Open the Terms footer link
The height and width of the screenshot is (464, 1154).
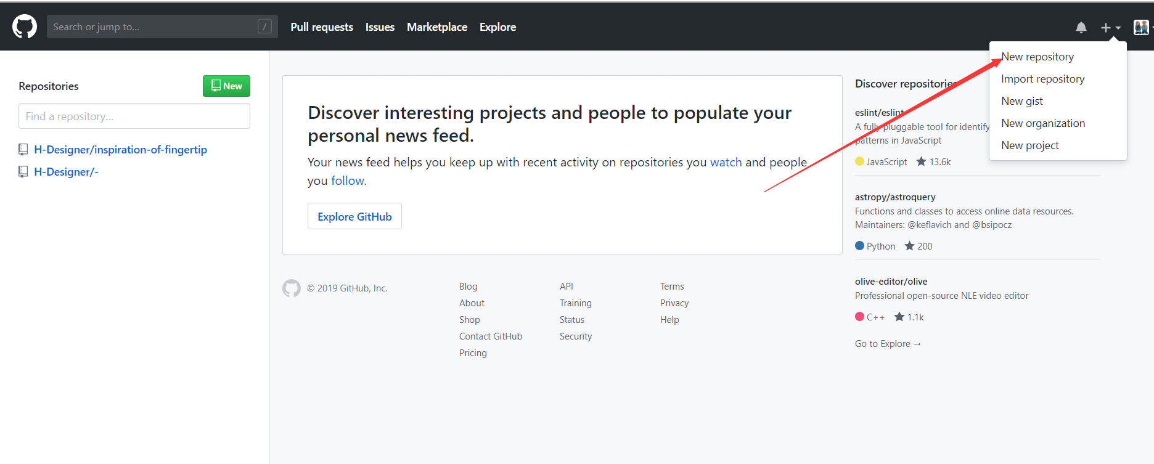672,287
